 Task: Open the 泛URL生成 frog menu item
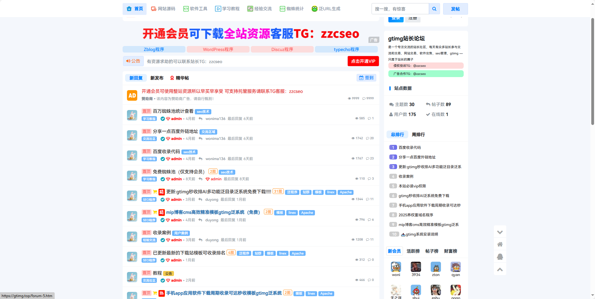tap(326, 9)
